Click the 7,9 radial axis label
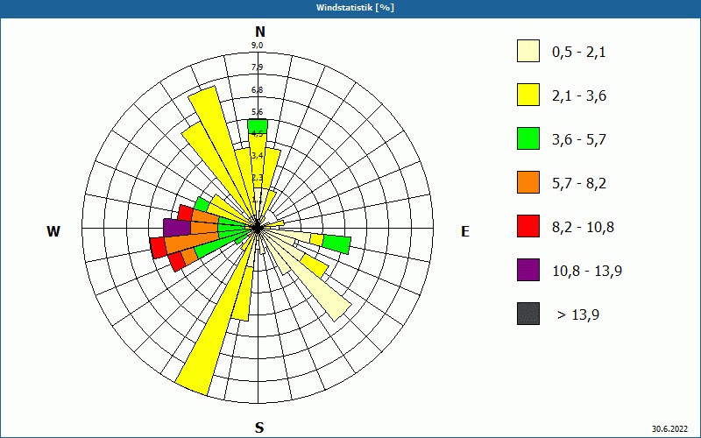 257,67
